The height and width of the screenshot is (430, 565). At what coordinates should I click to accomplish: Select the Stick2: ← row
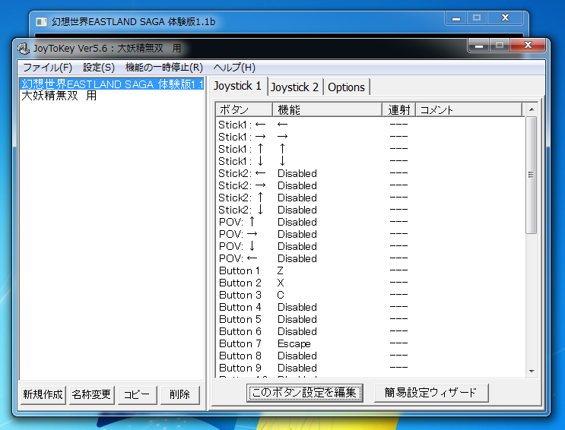tap(370, 173)
